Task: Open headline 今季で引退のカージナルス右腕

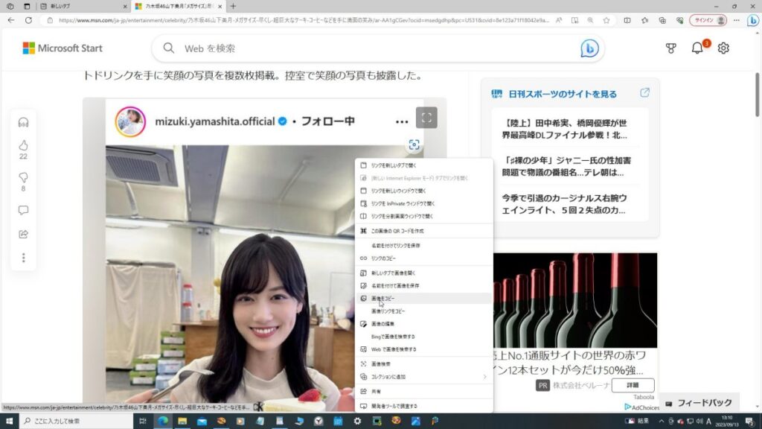Action: pyautogui.click(x=564, y=204)
